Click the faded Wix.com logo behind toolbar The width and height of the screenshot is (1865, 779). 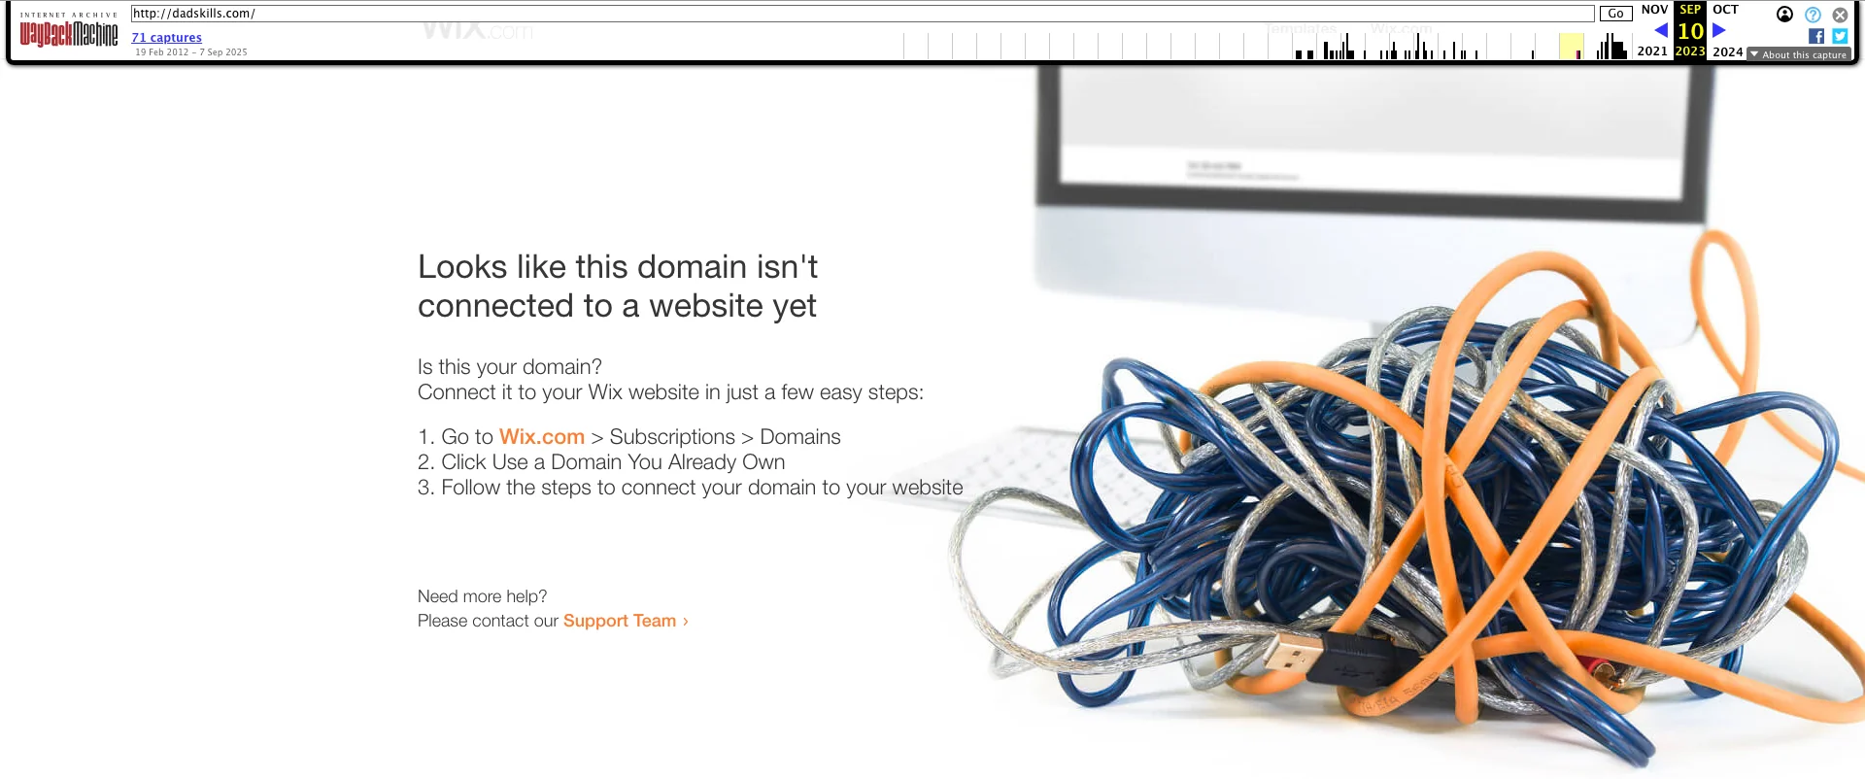click(x=478, y=30)
